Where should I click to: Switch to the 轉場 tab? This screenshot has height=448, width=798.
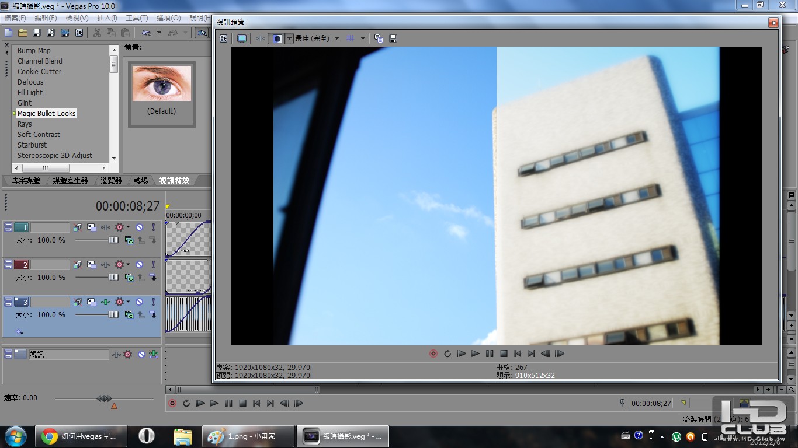(141, 181)
